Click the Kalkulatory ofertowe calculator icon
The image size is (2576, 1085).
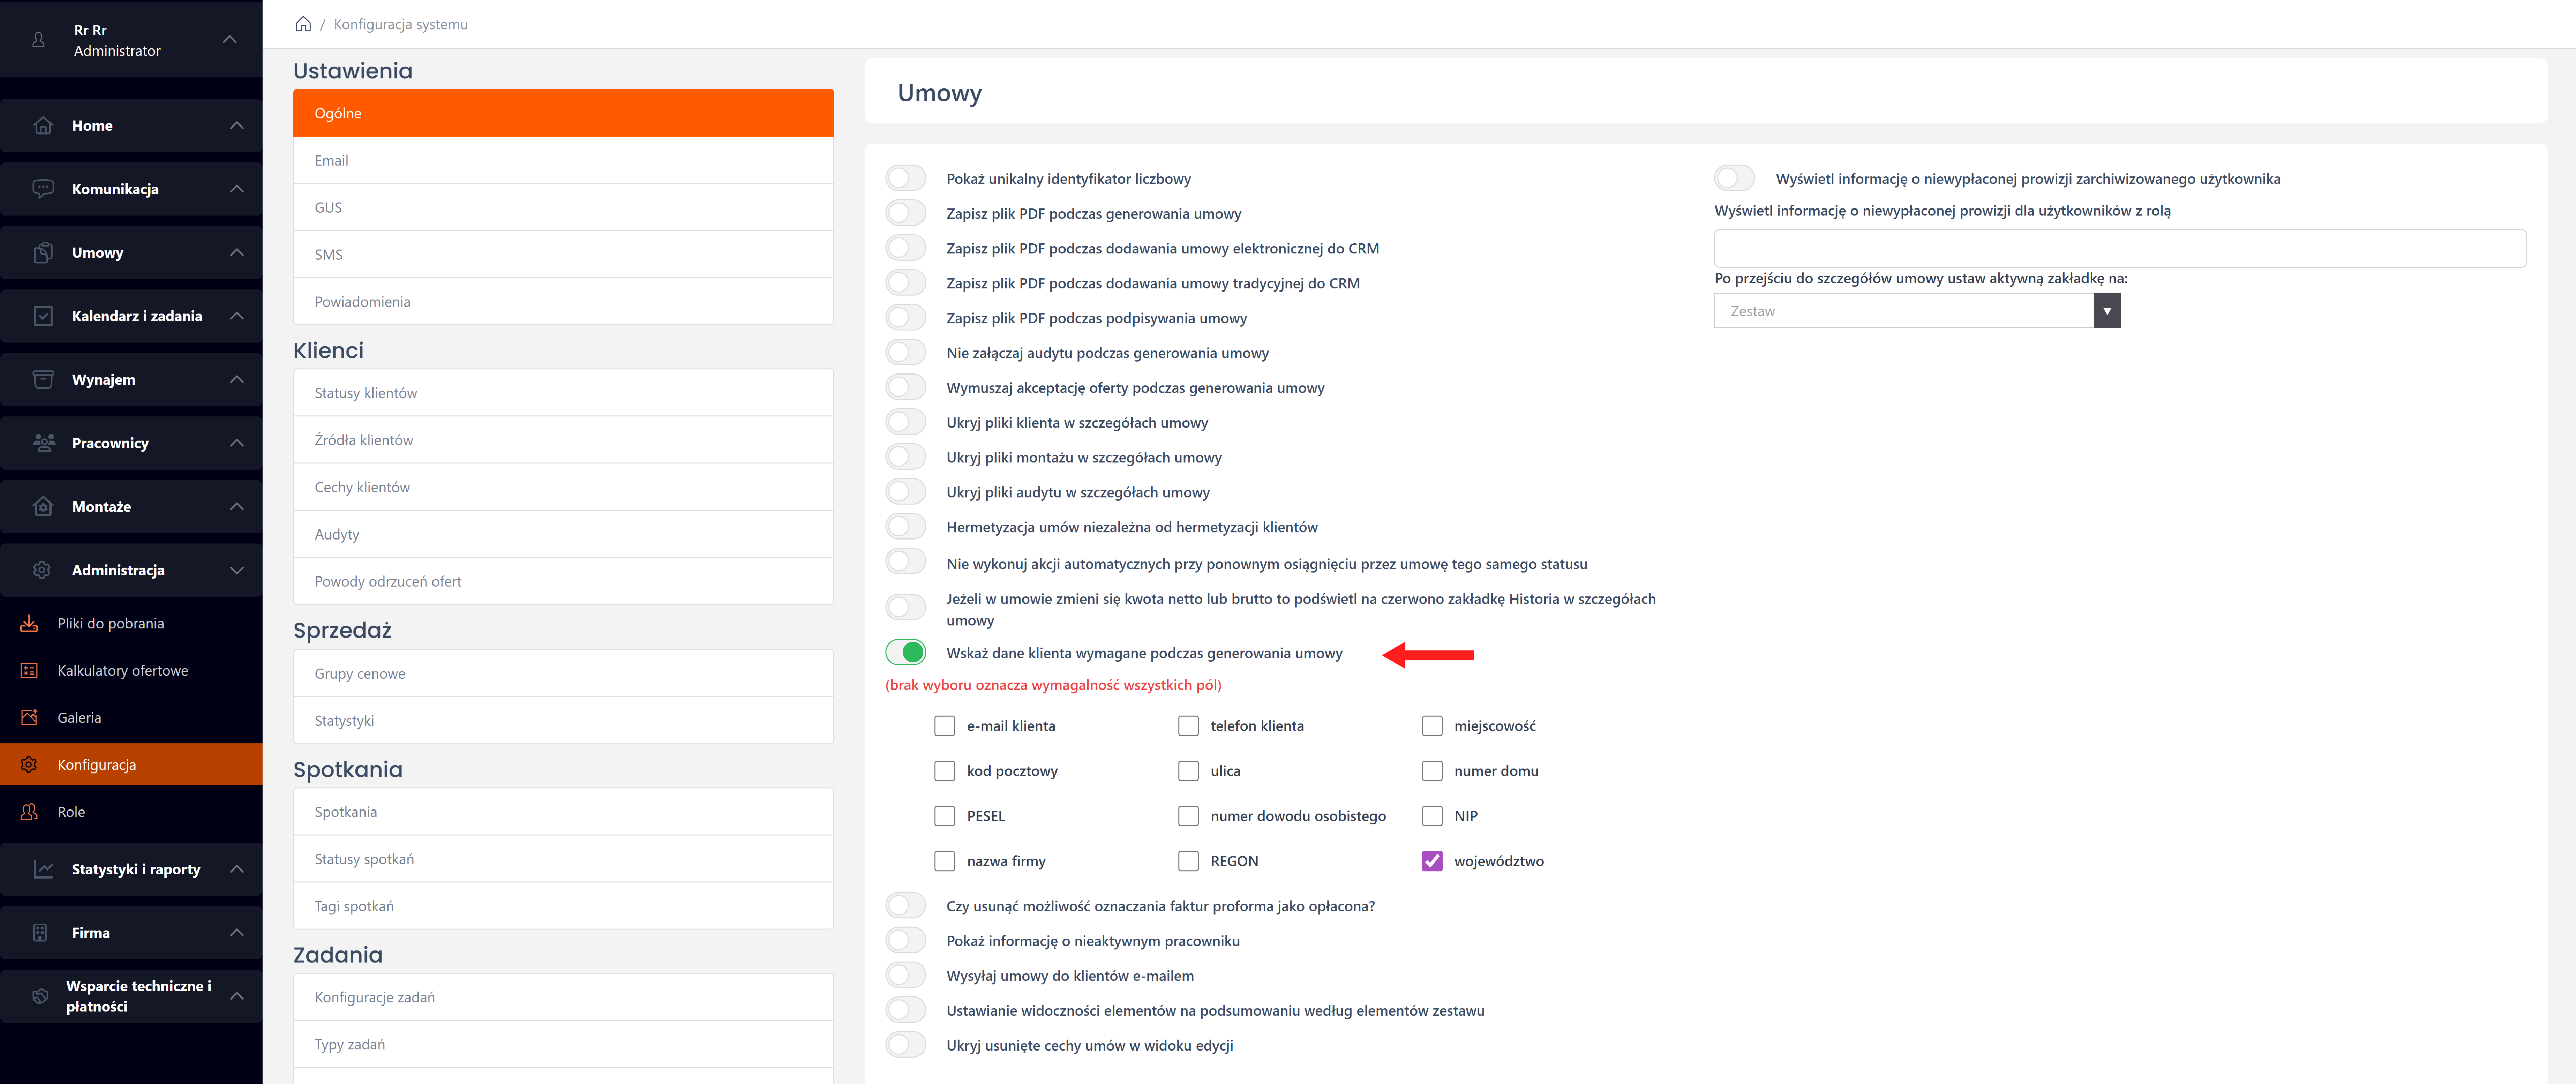[x=29, y=670]
